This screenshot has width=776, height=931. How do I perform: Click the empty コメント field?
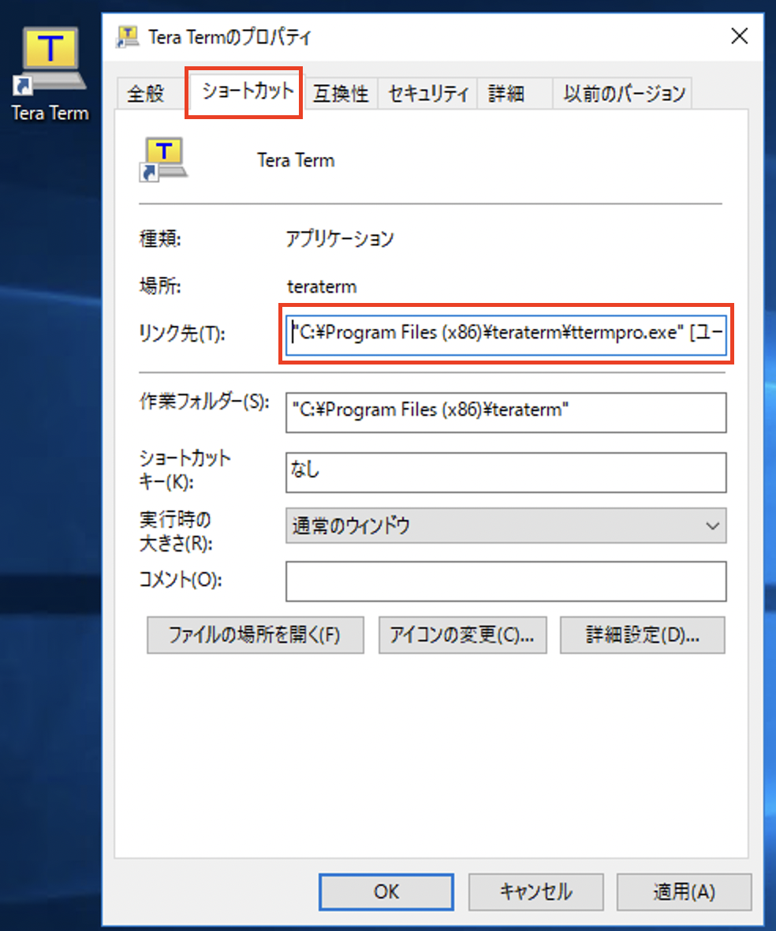[x=506, y=581]
